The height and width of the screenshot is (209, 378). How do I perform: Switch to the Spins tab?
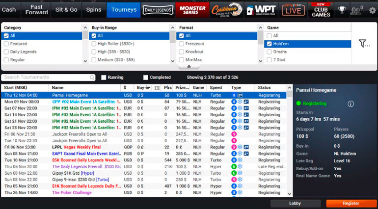click(93, 9)
